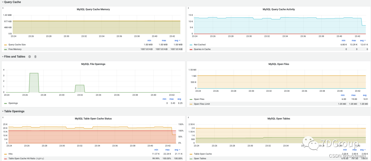Screen dimensions: 371x161
Task: Click Open Files avg value 9.01
Action: [366, 99]
